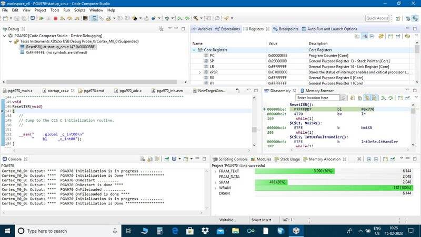This screenshot has width=421, height=237.
Task: Expand the xPSR register row
Action: 200,72
